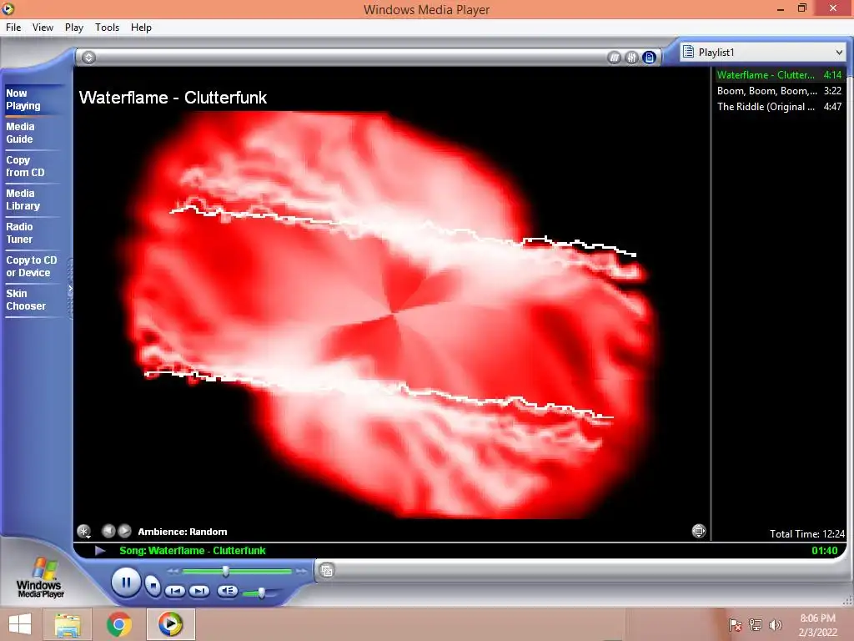Collapse the taskbar with the side arrow

[70, 289]
